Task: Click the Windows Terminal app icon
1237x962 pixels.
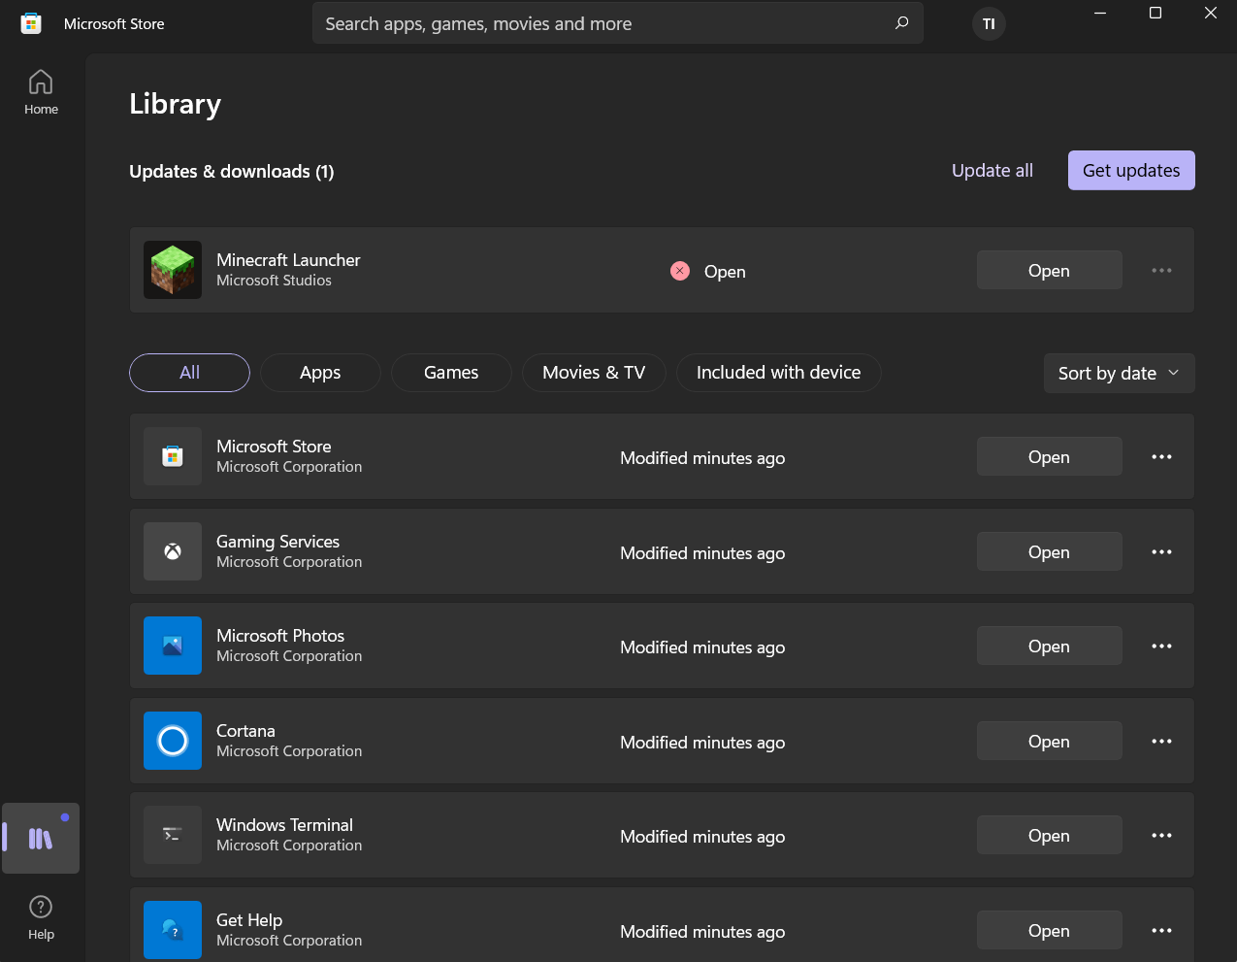Action: point(173,835)
